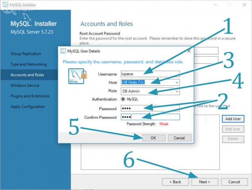Click the Edit User button
Image resolution: width=252 pixels, height=190 pixels.
[x=233, y=129]
